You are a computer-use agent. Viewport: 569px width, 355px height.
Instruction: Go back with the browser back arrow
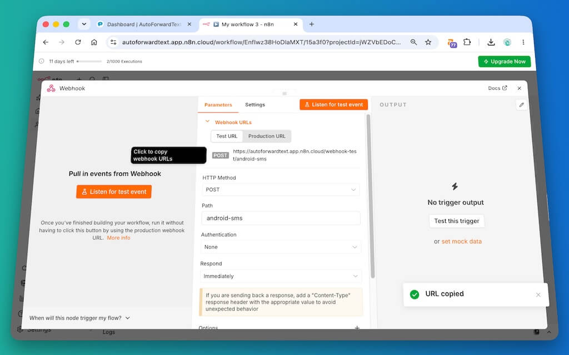pos(46,42)
